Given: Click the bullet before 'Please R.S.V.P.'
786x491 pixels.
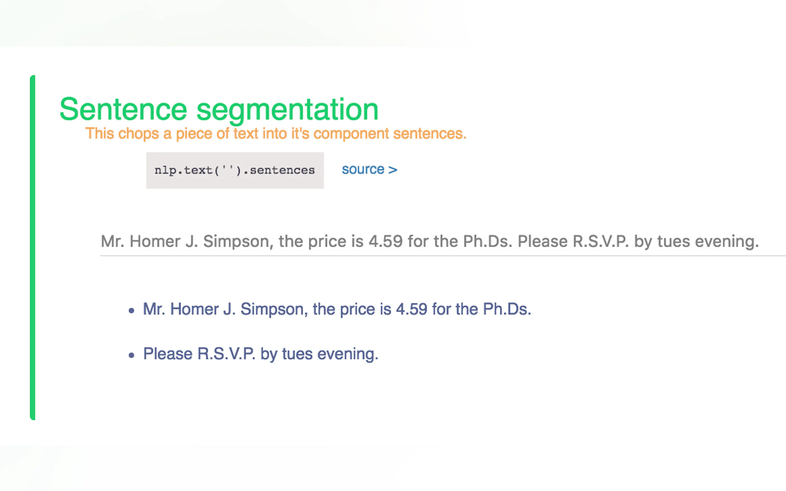Looking at the screenshot, I should [x=131, y=355].
